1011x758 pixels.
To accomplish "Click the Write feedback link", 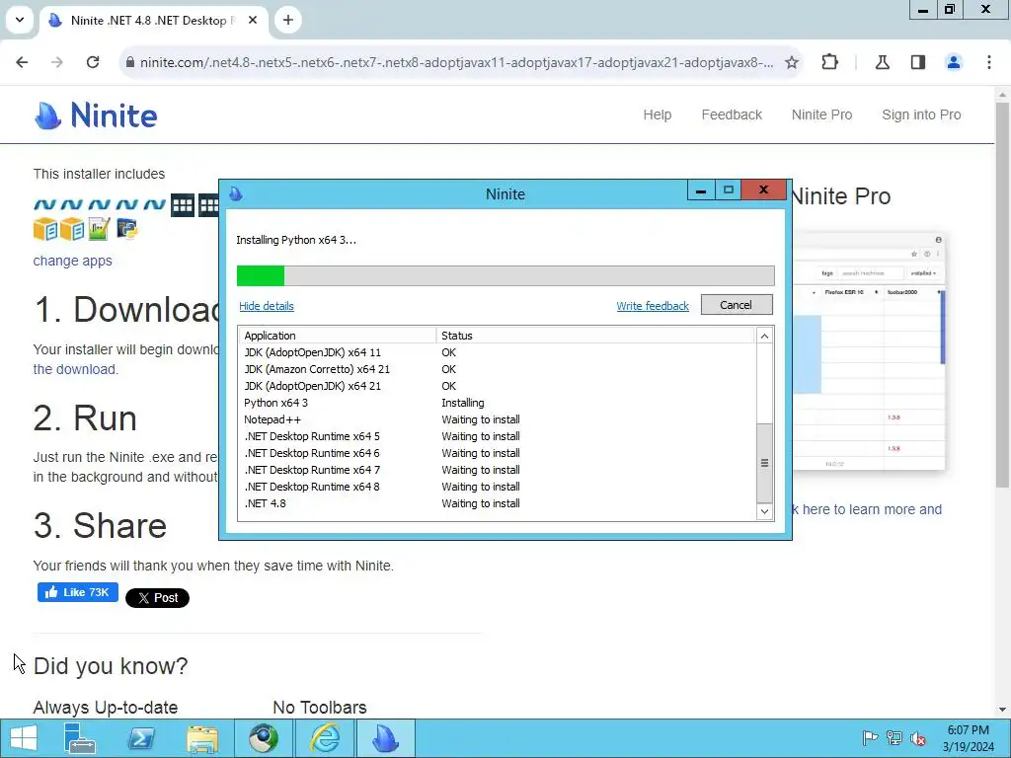I will (653, 306).
